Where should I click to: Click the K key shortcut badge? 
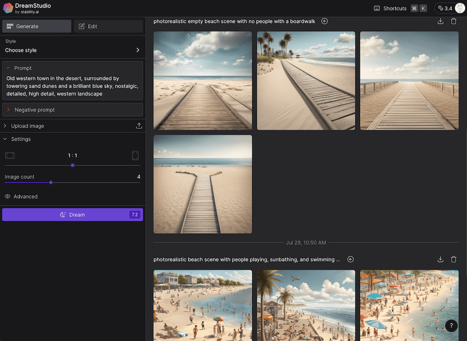click(423, 8)
